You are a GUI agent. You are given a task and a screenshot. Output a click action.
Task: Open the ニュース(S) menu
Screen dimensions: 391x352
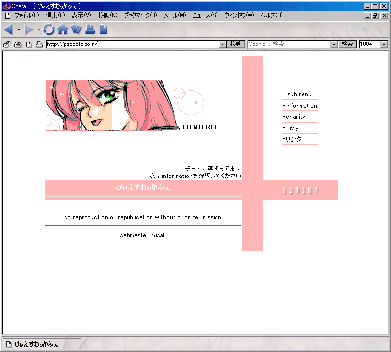pos(205,15)
